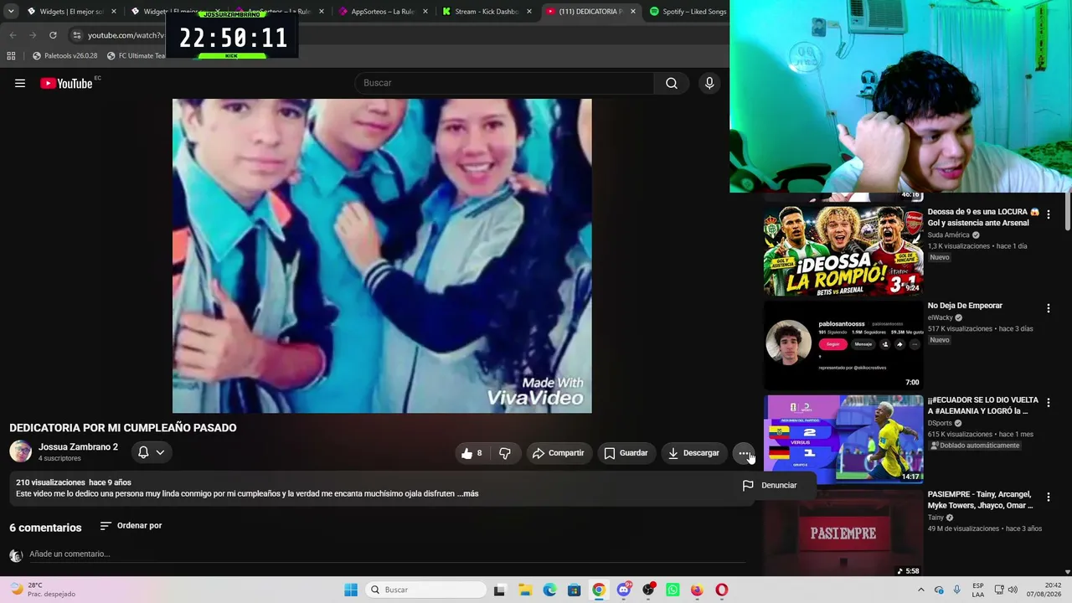
Task: Show hidden system tray icons
Action: tap(921, 590)
